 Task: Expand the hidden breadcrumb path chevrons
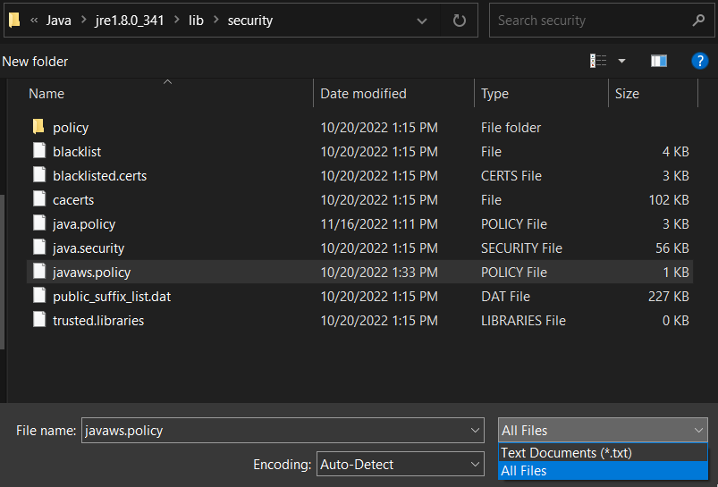click(33, 21)
